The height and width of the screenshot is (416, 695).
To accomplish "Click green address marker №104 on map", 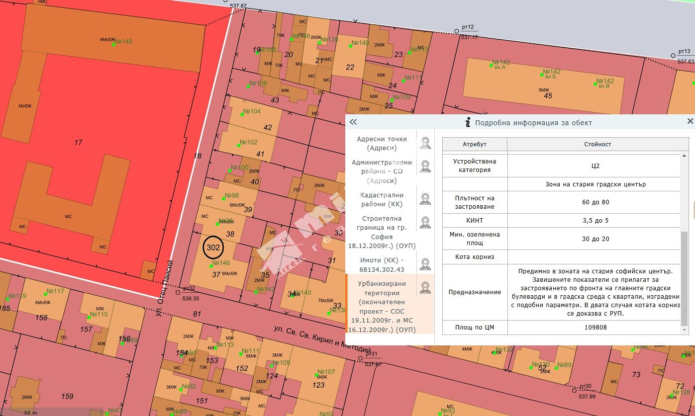I will [x=242, y=114].
